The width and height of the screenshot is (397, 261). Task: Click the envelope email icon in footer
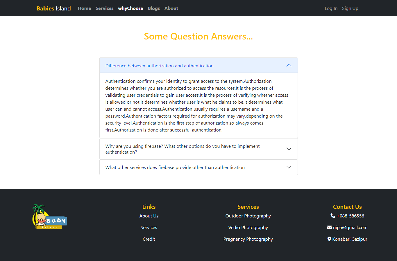[329, 227]
